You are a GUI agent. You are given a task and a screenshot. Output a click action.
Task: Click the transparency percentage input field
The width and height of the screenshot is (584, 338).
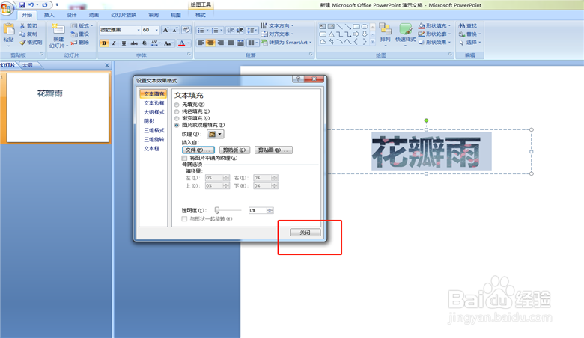[x=258, y=210]
